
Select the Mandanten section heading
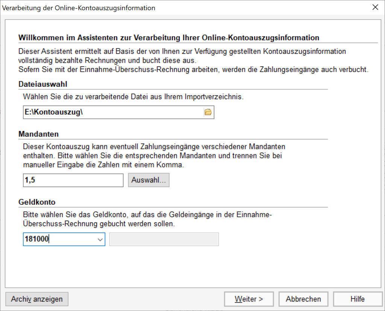coord(38,134)
